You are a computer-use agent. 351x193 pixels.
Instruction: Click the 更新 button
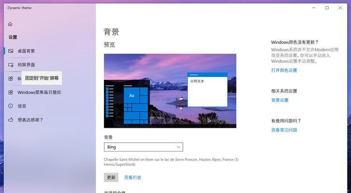point(111,178)
